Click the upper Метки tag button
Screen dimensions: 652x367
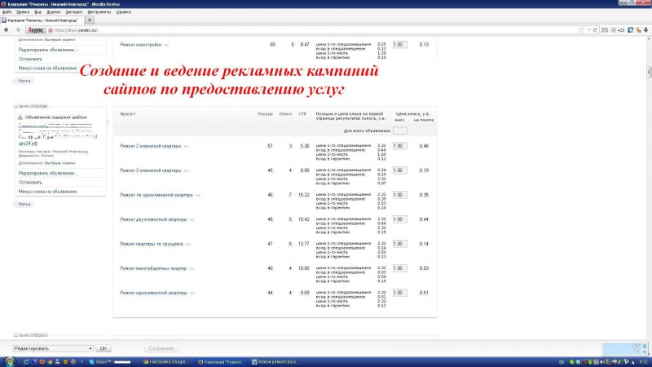[24, 81]
